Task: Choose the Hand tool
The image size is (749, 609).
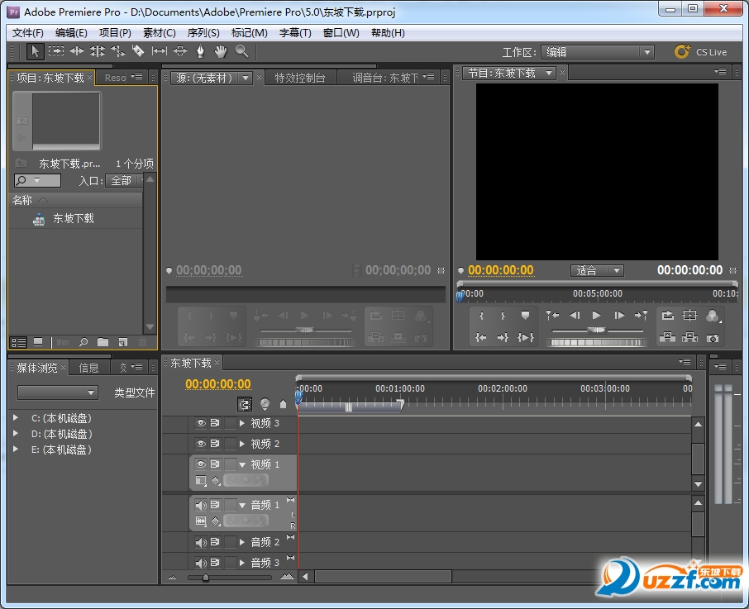Action: [x=221, y=51]
